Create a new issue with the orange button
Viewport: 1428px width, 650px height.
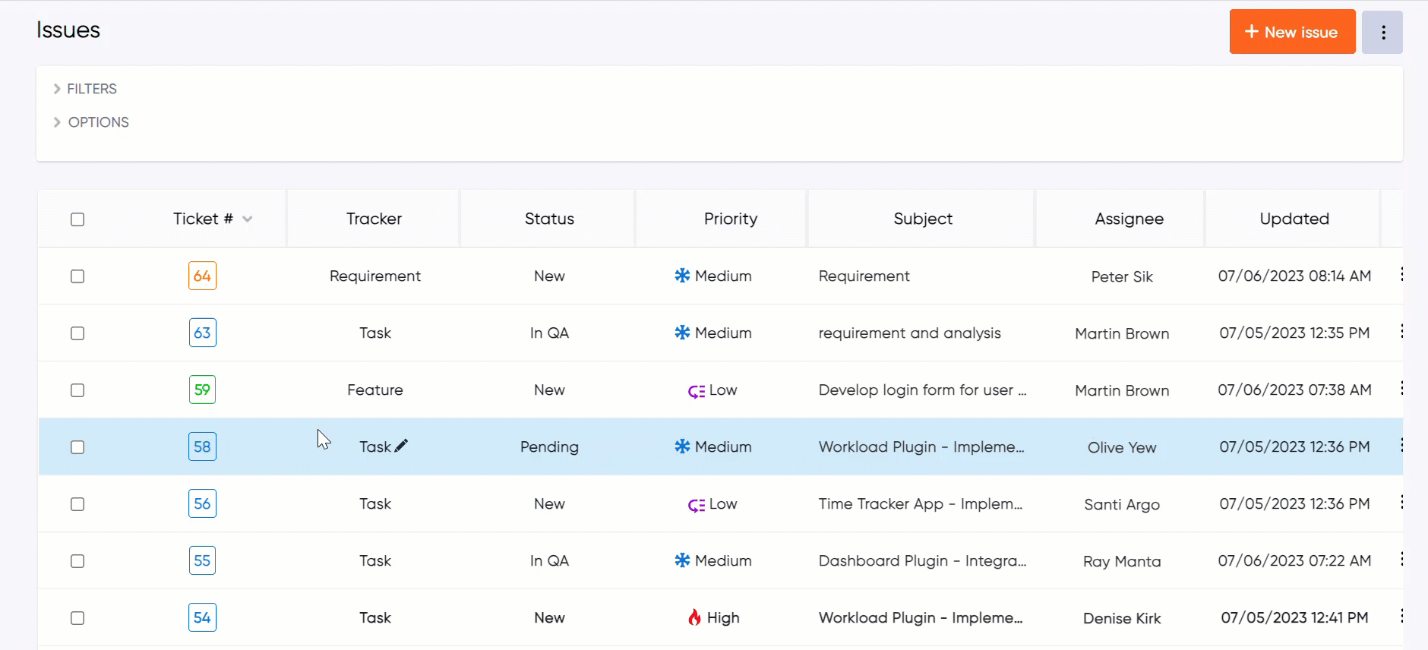click(x=1292, y=32)
